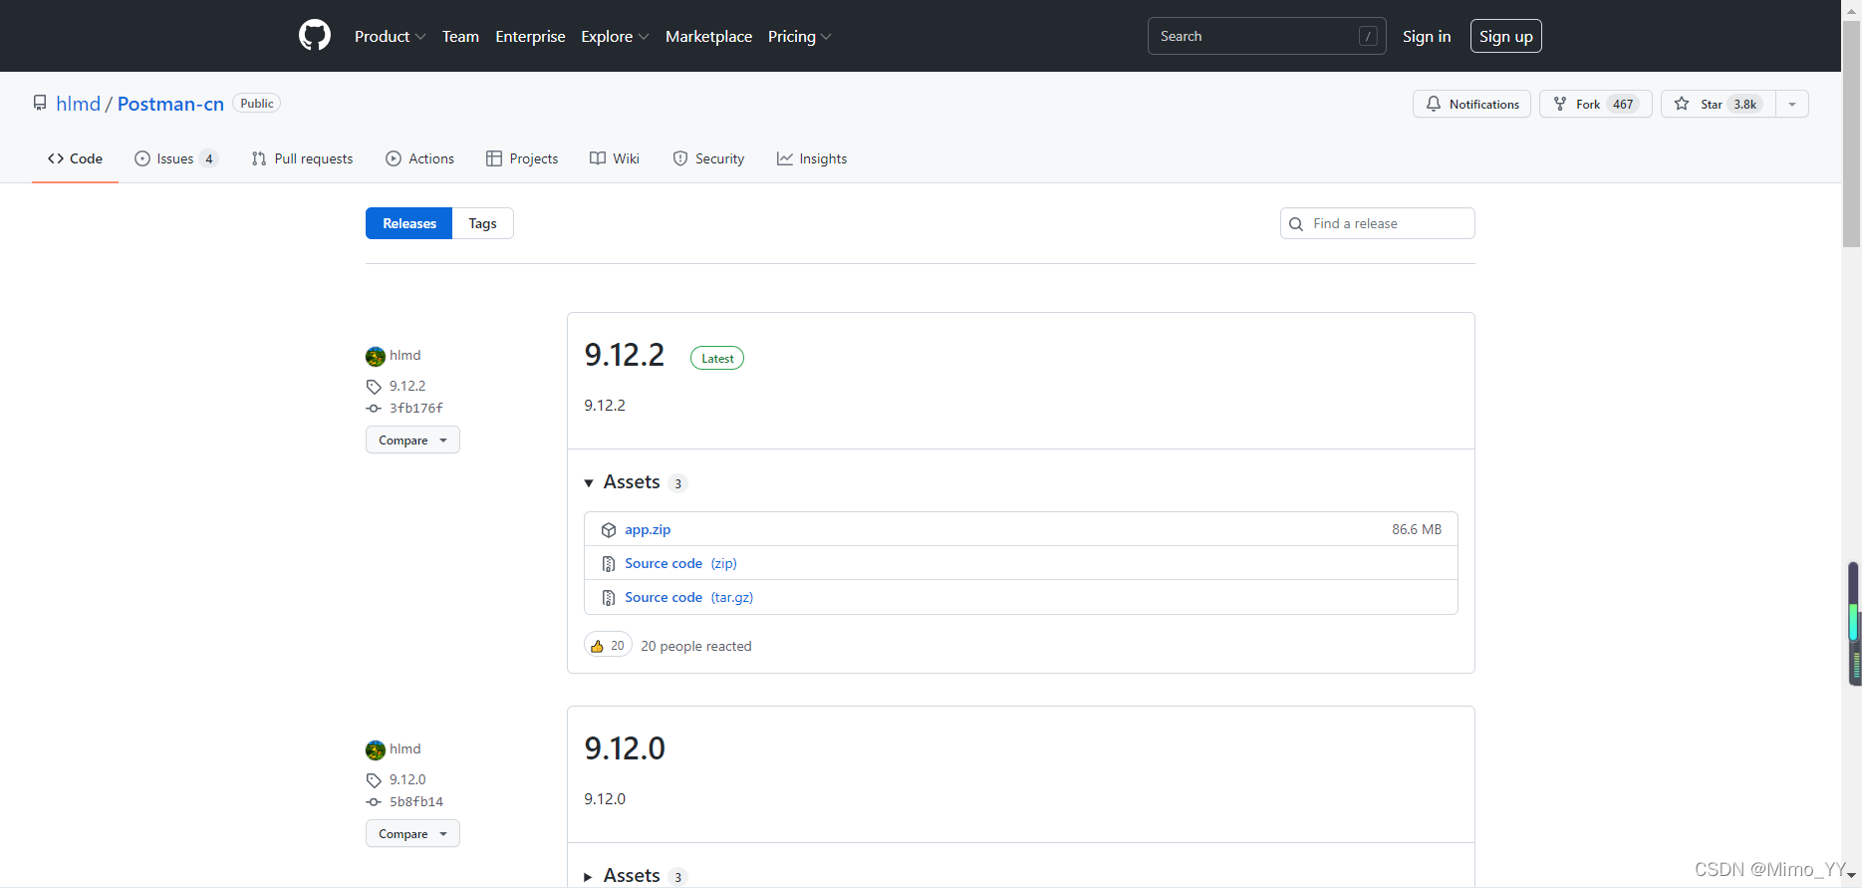Viewport: 1862px width, 888px height.
Task: Click the Sign in link
Action: pos(1427,36)
